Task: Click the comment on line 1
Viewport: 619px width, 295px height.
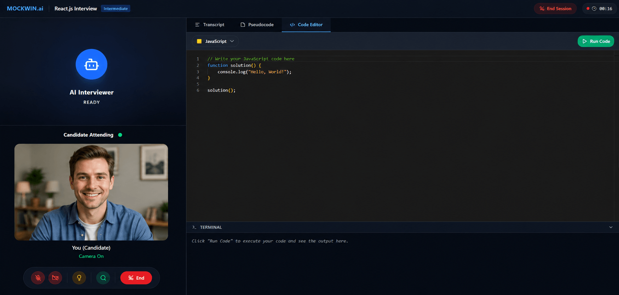Action: pyautogui.click(x=251, y=59)
